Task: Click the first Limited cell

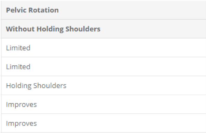Action: click(104, 48)
